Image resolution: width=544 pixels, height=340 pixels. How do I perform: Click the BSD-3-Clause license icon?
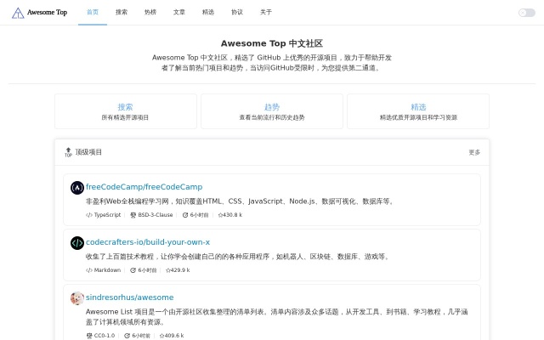click(133, 215)
